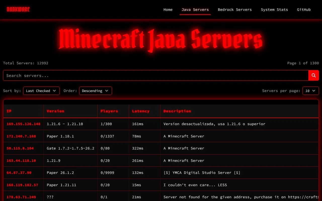Change the Servers per page dropdown
322x201 pixels.
click(311, 91)
